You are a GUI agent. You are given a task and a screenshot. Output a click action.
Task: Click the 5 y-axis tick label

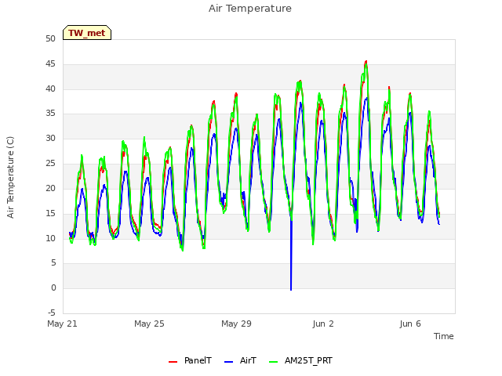[53, 263]
